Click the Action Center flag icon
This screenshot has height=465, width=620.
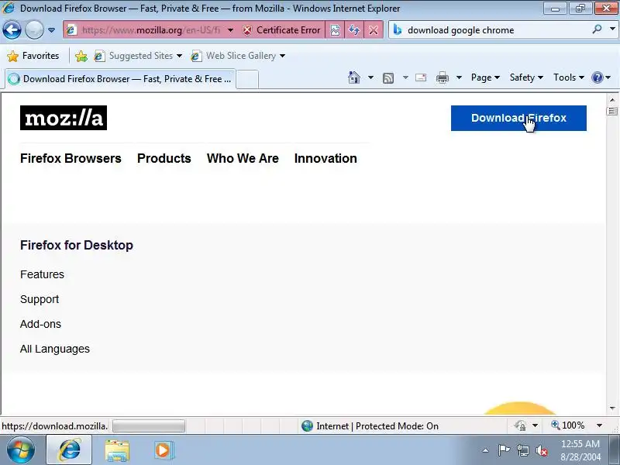tap(503, 450)
